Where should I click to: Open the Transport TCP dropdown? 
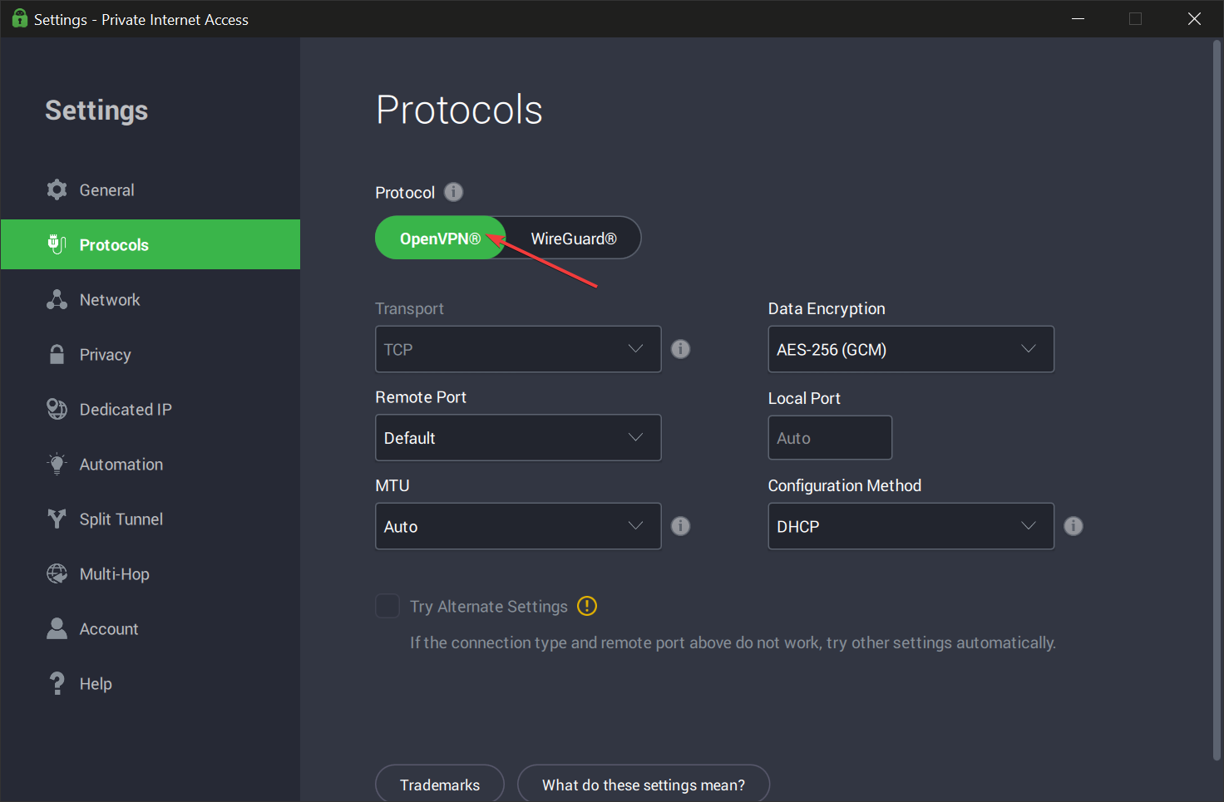click(x=518, y=349)
